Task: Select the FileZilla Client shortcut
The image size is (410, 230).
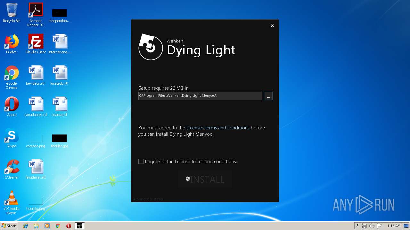Action: (36, 44)
